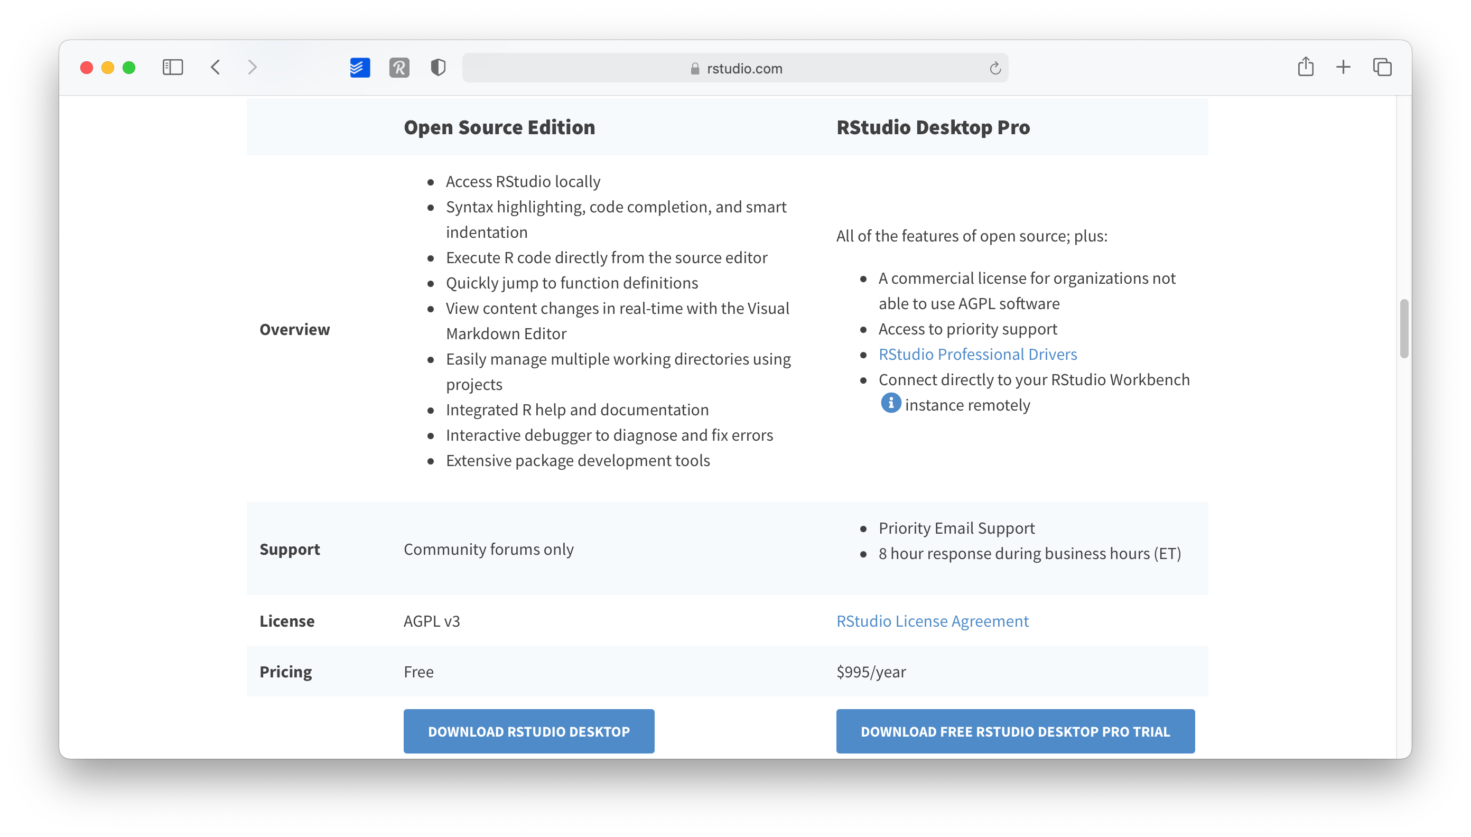The height and width of the screenshot is (837, 1471).
Task: Click 'Access to priority support' bullet
Action: (967, 329)
